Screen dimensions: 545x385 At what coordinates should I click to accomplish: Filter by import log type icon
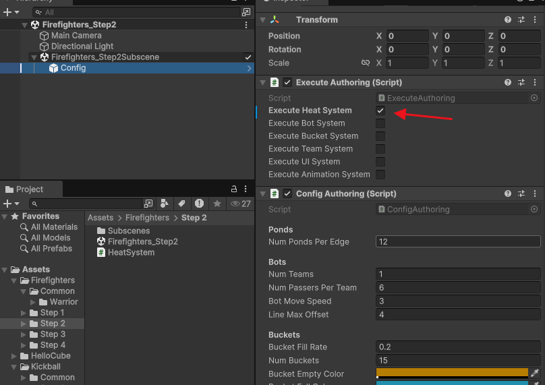tap(199, 204)
